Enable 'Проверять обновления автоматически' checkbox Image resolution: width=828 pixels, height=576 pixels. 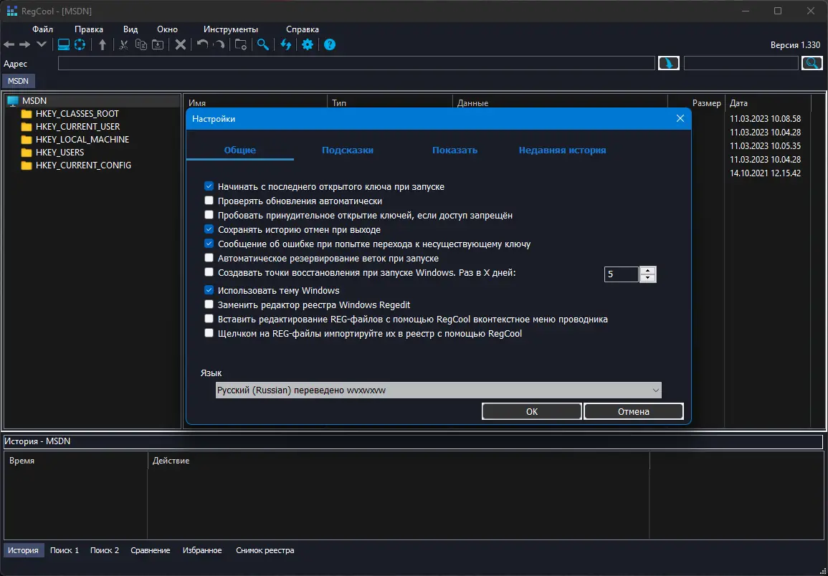pyautogui.click(x=209, y=201)
